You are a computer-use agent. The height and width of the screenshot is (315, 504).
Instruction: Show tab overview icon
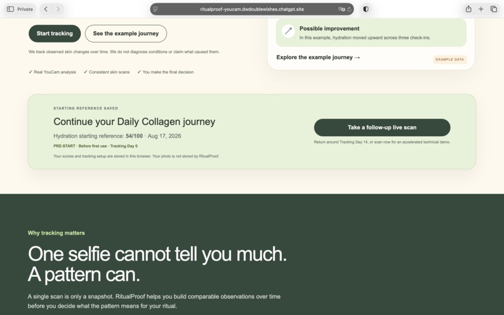[x=494, y=9]
